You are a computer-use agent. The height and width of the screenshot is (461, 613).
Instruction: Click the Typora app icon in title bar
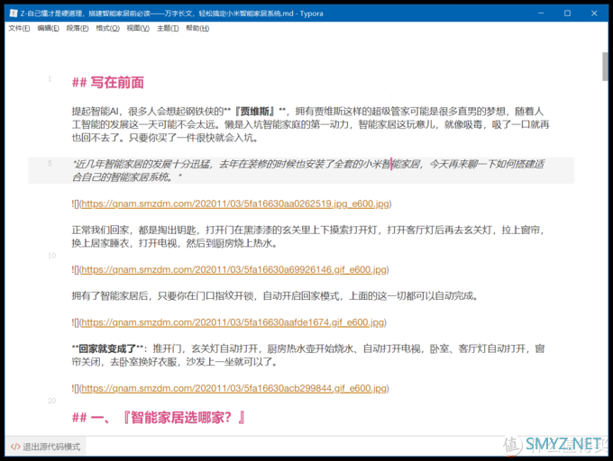point(14,14)
